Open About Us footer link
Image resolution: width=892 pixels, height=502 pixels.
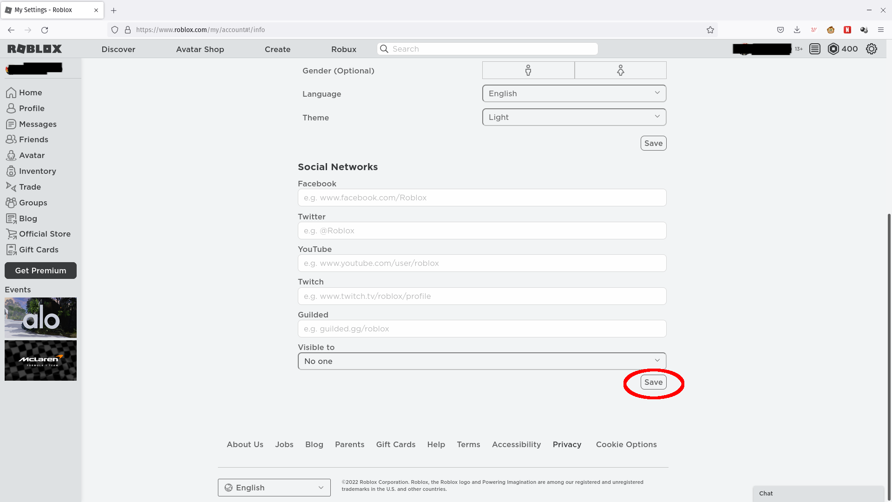coord(245,444)
